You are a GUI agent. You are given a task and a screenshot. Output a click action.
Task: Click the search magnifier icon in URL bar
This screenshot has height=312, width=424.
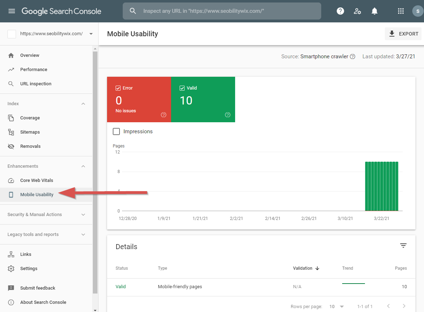point(133,11)
